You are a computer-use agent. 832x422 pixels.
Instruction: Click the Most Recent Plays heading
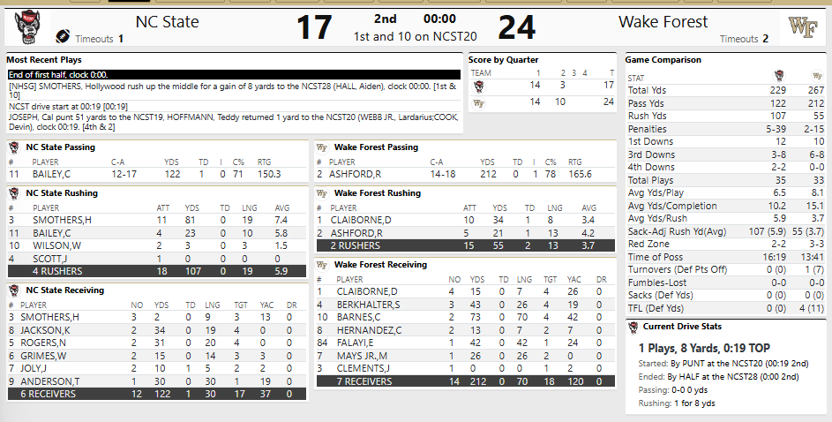tap(44, 60)
